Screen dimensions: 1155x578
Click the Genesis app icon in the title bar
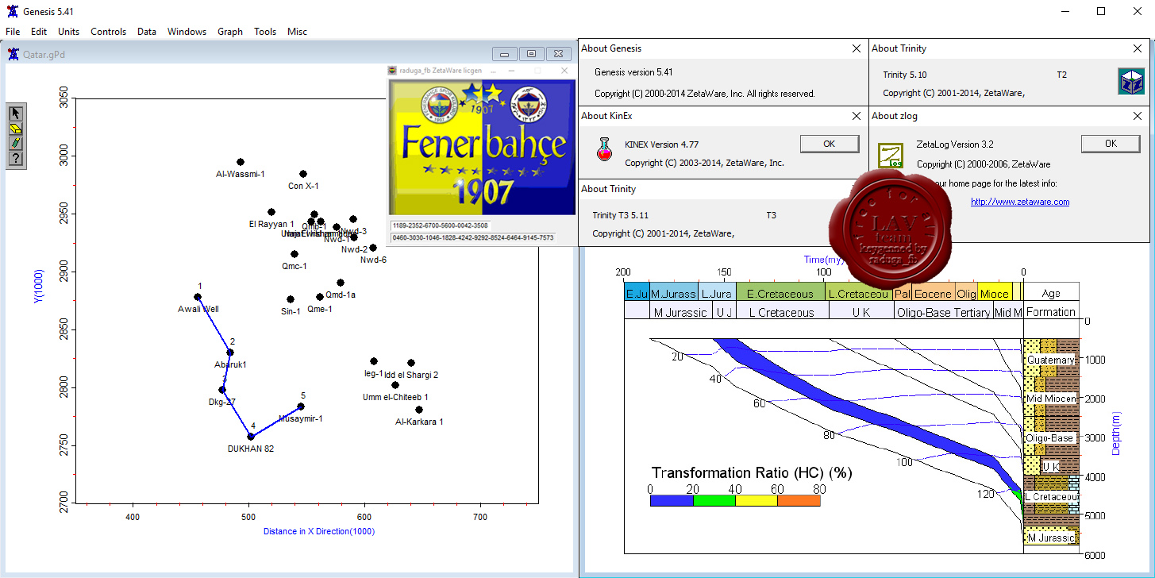(x=11, y=12)
